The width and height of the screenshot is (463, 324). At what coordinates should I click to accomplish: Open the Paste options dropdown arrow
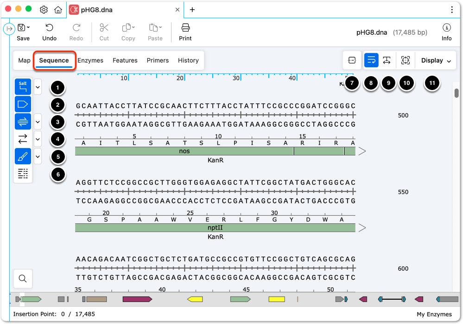[x=160, y=27]
